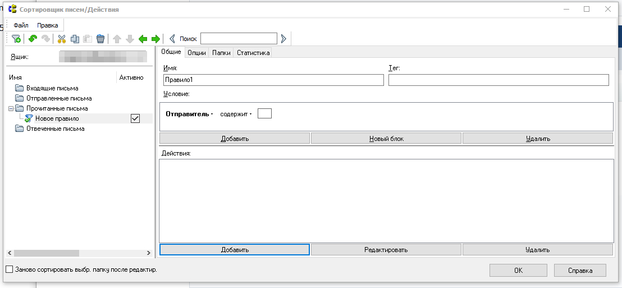Toggle the active checkbox for Новое правило
Image resolution: width=622 pixels, height=288 pixels.
coord(135,118)
